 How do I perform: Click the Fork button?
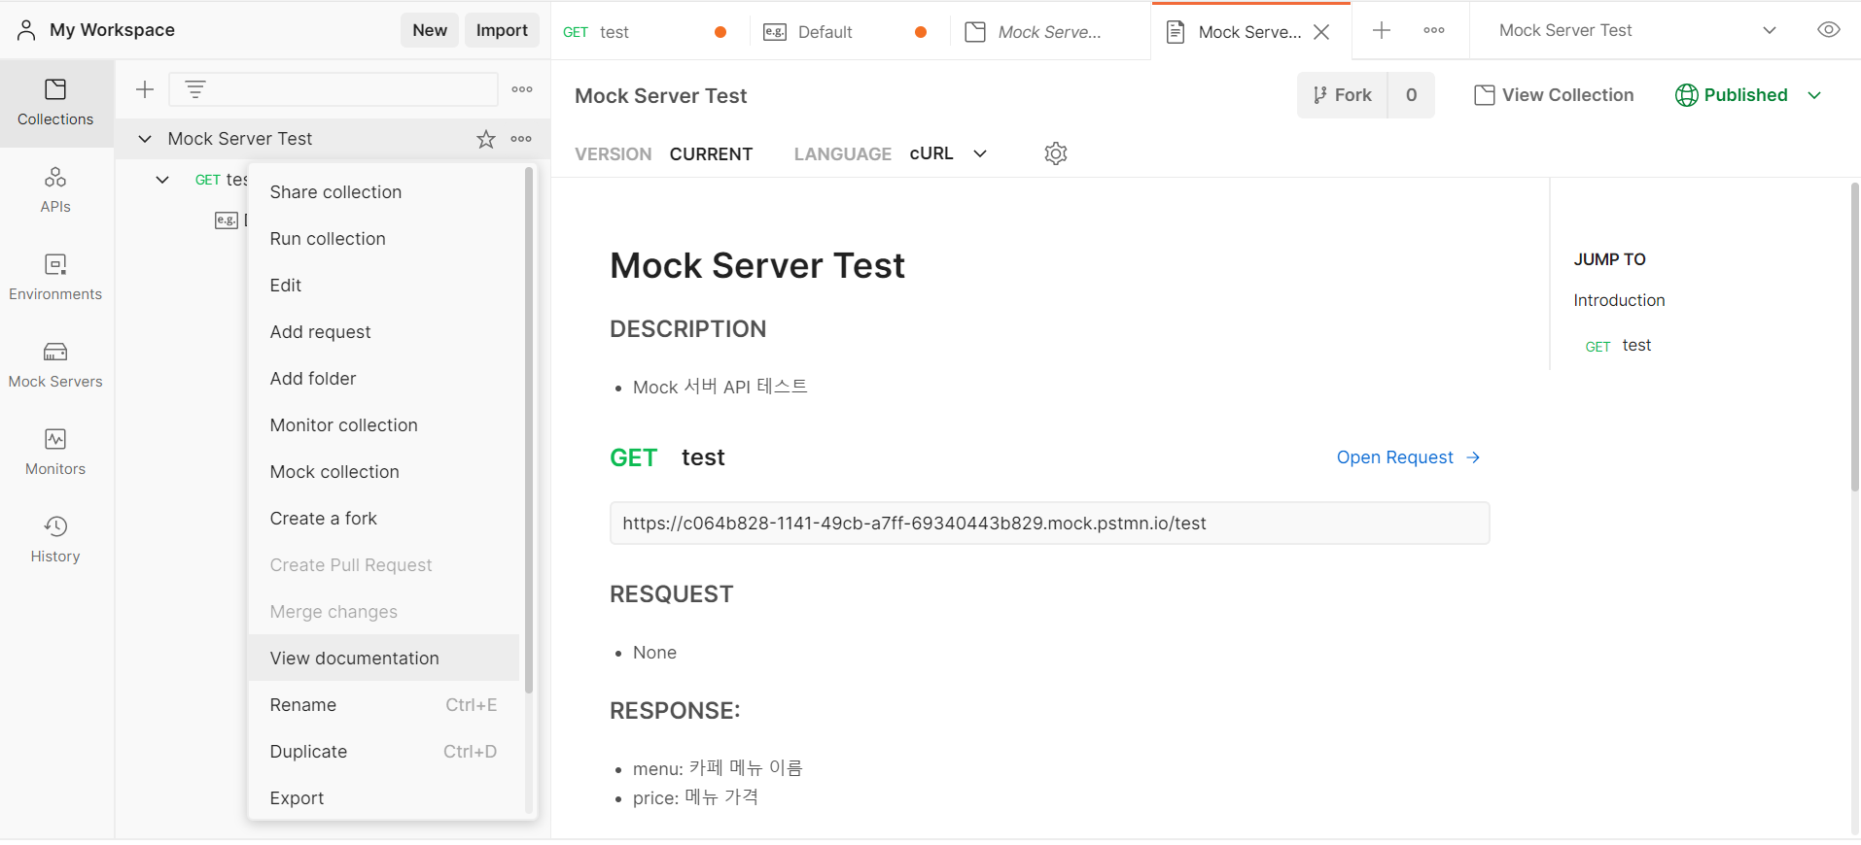pos(1342,95)
